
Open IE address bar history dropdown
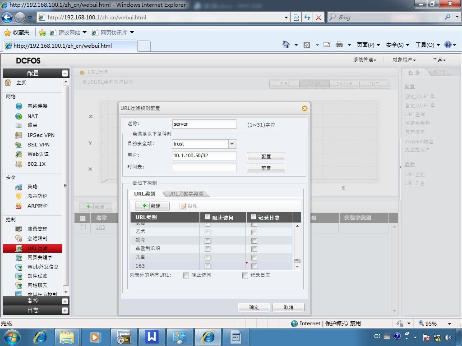tap(286, 18)
